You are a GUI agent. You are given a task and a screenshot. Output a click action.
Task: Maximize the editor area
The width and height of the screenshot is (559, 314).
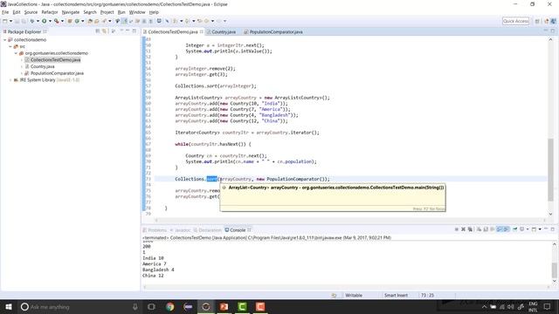[x=553, y=31]
